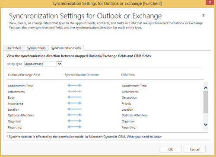216x157 pixels.
Task: Select the Outlook Attachments field
Action: 16,92
